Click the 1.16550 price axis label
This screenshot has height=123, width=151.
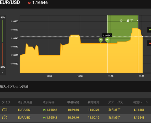coord(14,30)
